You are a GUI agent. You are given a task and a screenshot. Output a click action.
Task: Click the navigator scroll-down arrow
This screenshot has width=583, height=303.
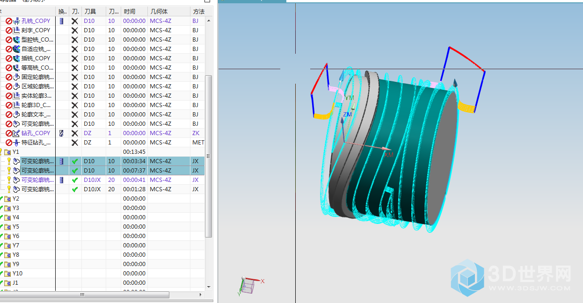pyautogui.click(x=209, y=288)
